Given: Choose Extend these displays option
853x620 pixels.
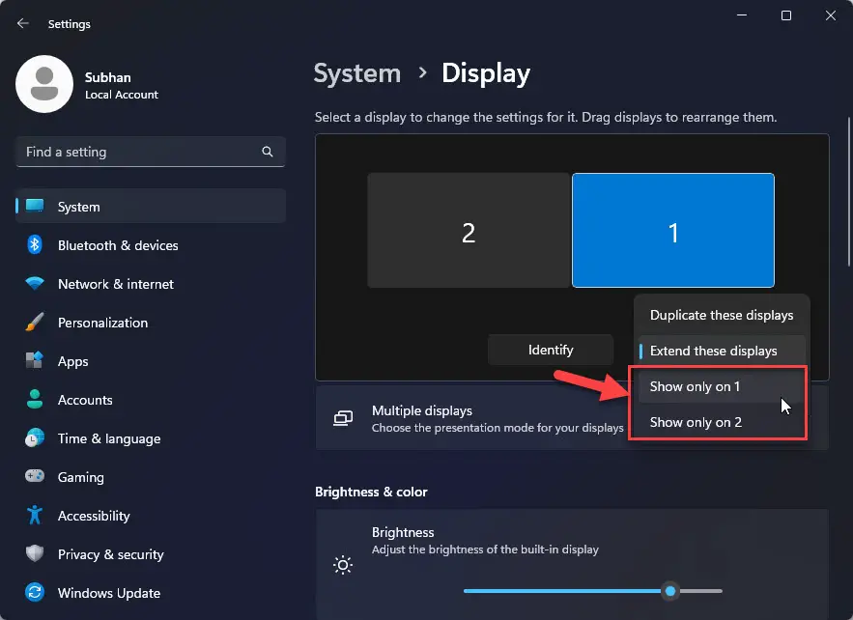Looking at the screenshot, I should coord(722,351).
